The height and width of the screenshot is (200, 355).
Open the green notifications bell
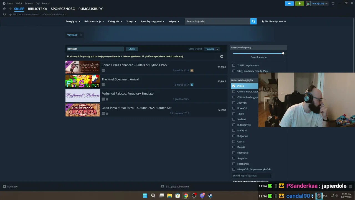coord(300,3)
